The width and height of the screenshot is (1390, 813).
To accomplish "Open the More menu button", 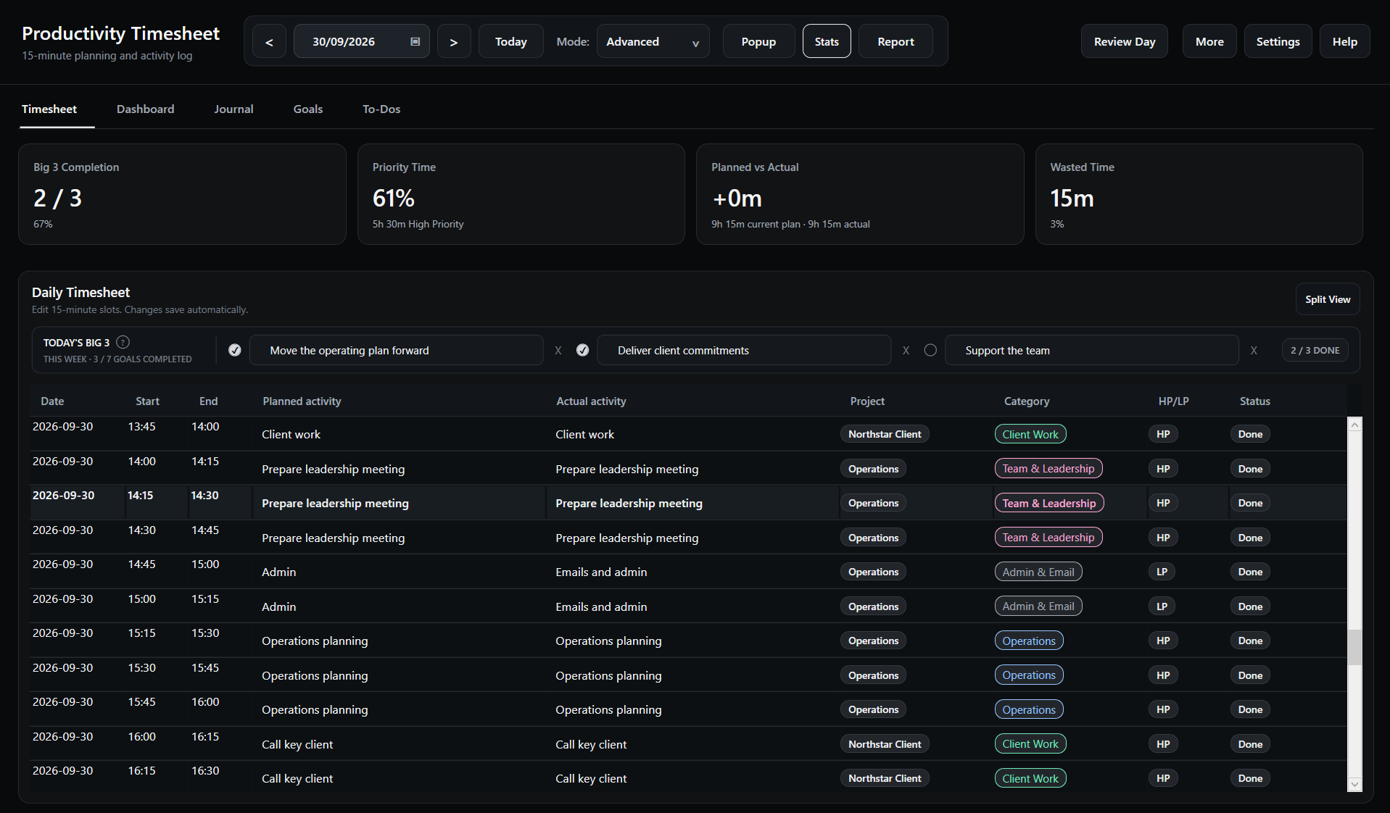I will coord(1209,41).
